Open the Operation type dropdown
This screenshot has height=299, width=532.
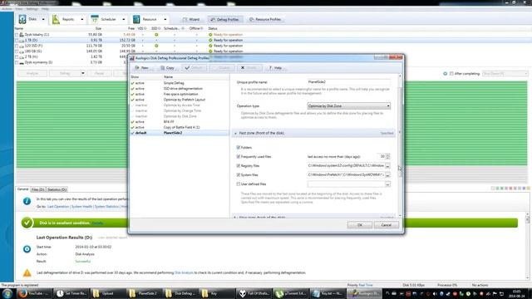(349, 106)
